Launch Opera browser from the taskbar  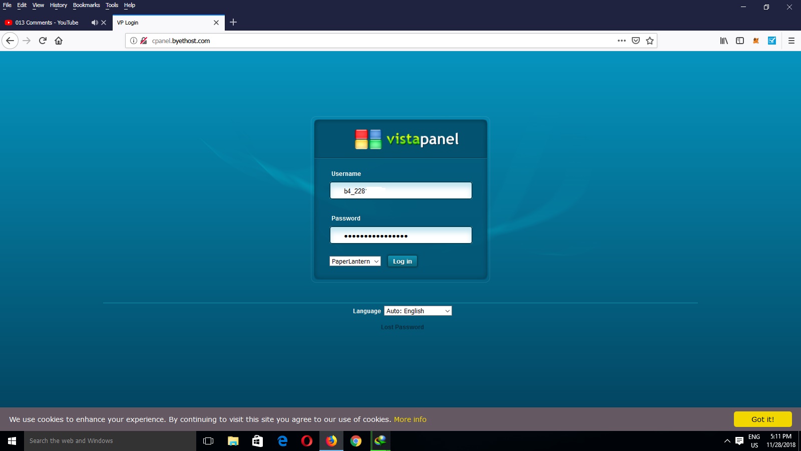click(307, 441)
